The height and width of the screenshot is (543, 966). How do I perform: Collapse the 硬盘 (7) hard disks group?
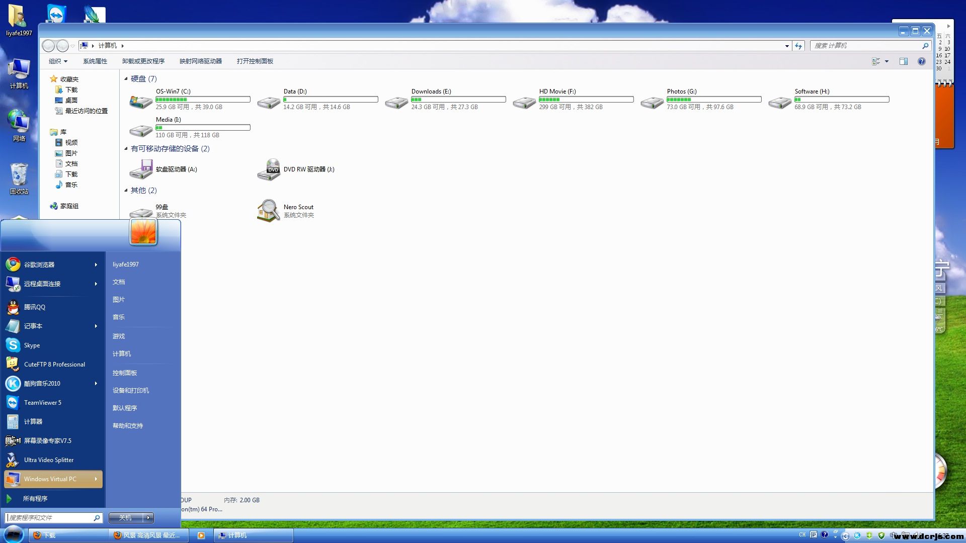(x=126, y=79)
